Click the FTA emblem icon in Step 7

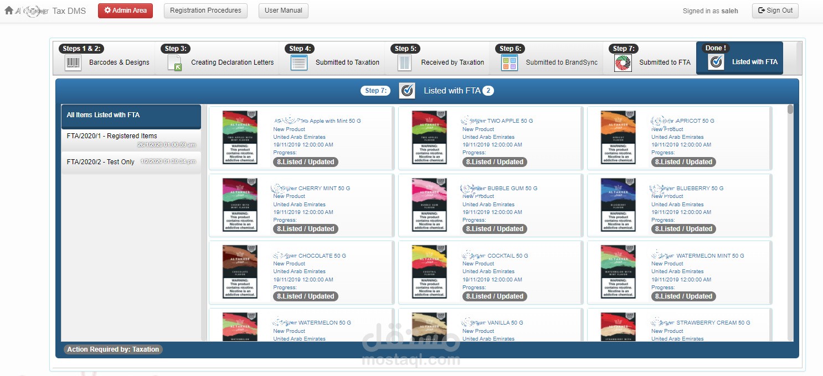pyautogui.click(x=623, y=62)
